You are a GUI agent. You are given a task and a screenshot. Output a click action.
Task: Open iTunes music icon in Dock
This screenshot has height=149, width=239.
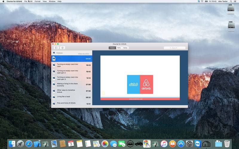pyautogui.click(x=164, y=144)
